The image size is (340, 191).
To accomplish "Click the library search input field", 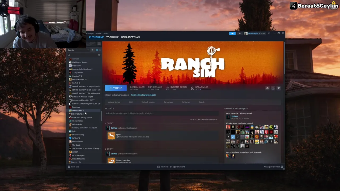I will pos(84,55).
